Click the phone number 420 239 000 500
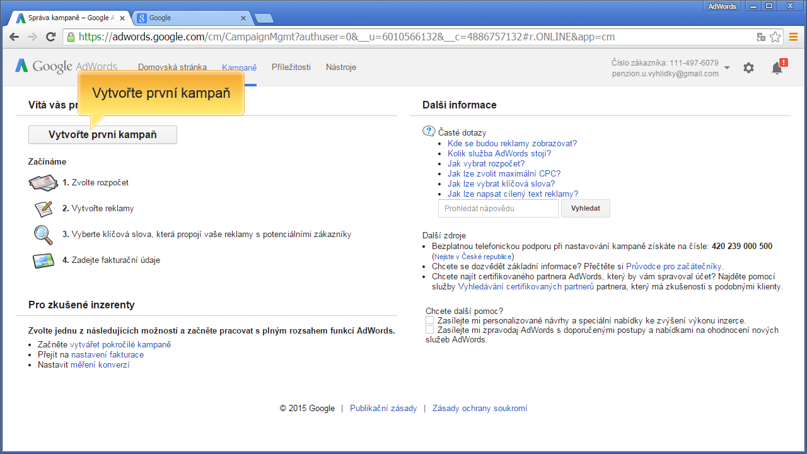Screen dimensions: 807x454 pos(742,246)
